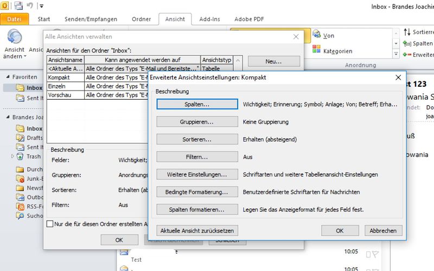The height and width of the screenshot is (271, 434).
Task: Click the Ansichtsname column header
Action: click(x=66, y=60)
